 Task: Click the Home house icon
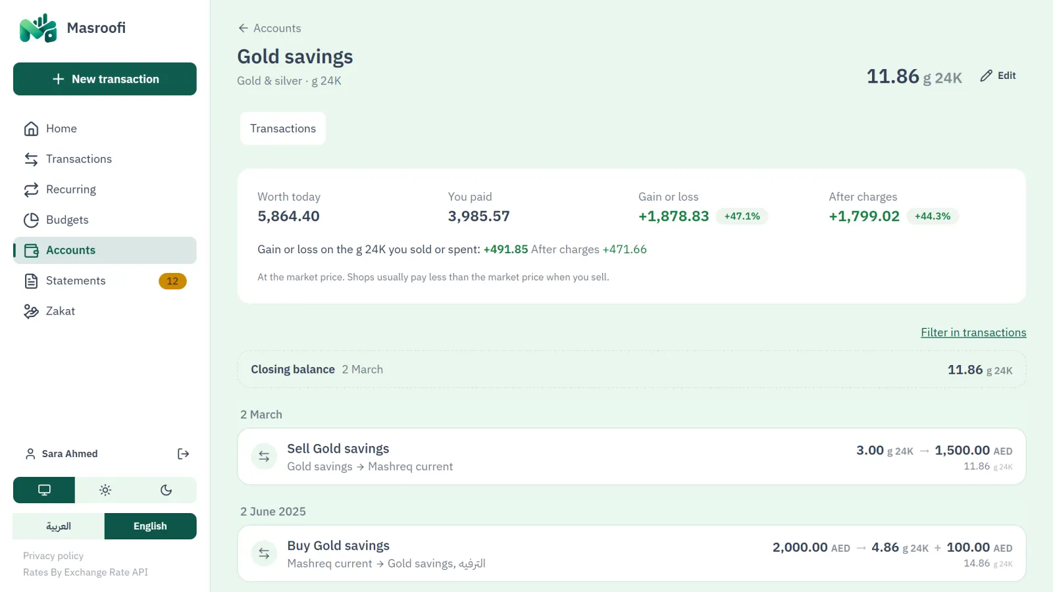(31, 129)
